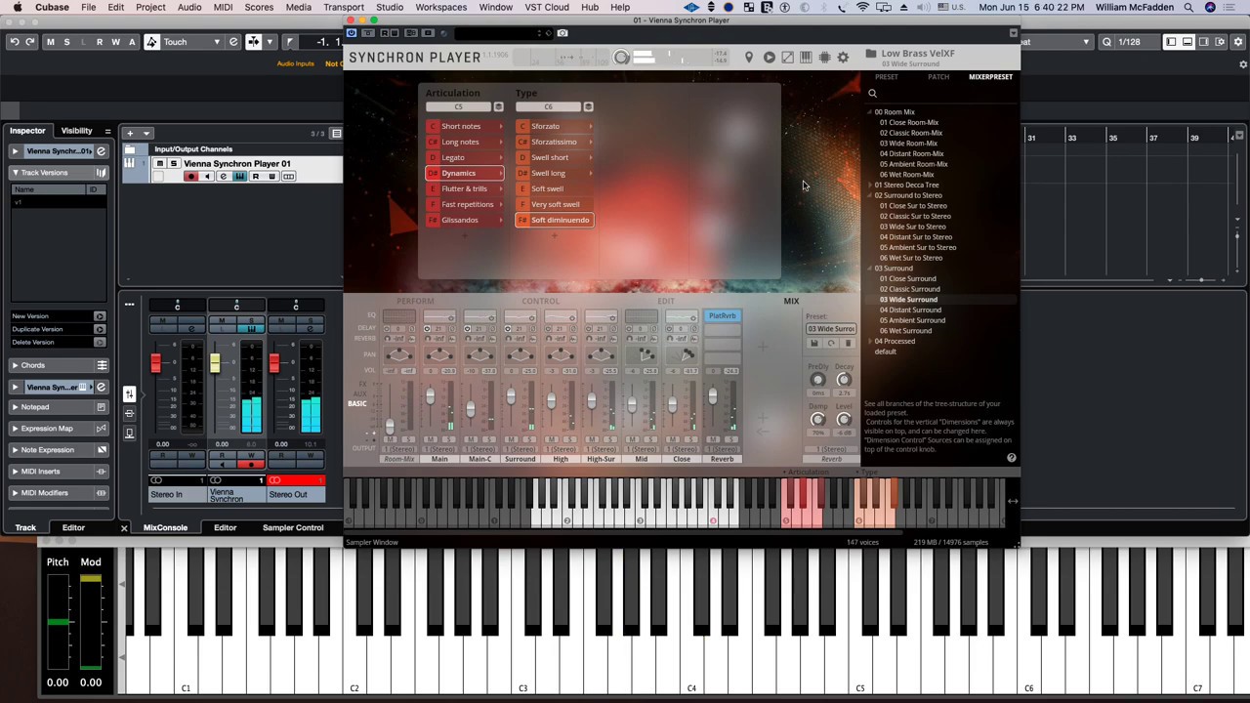Adjust the Stereo Out channel fader

pos(273,363)
